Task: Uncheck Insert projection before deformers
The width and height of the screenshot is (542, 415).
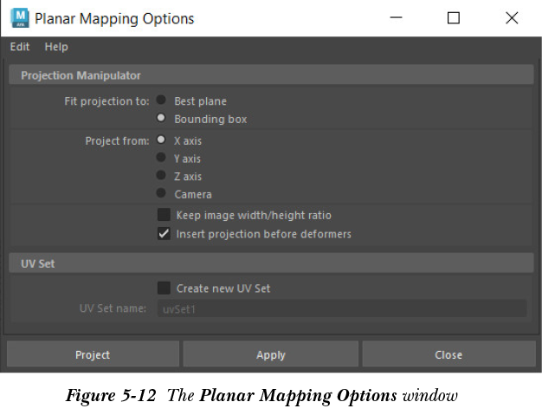Action: (x=164, y=234)
